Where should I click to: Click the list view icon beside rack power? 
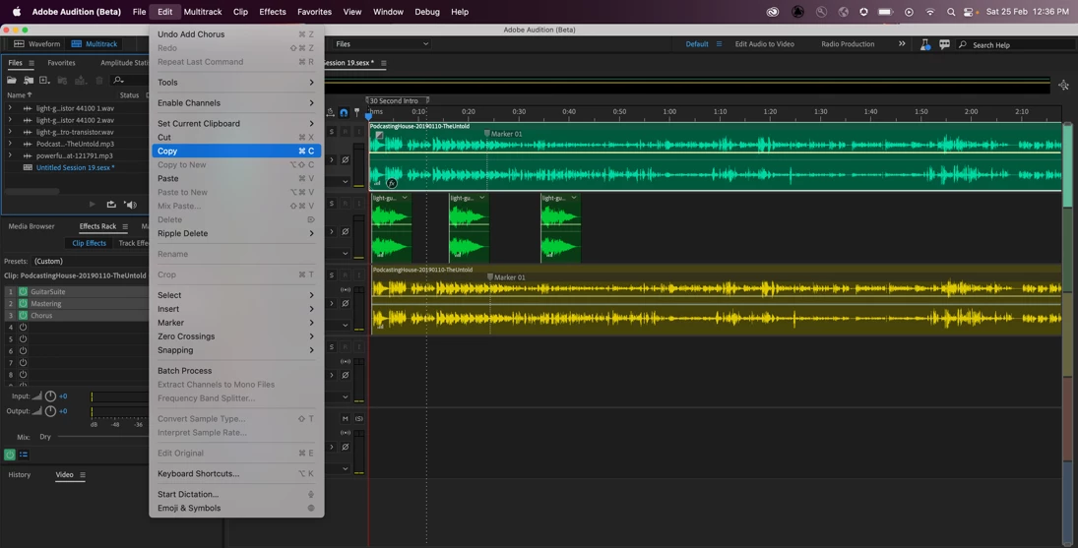coord(24,455)
